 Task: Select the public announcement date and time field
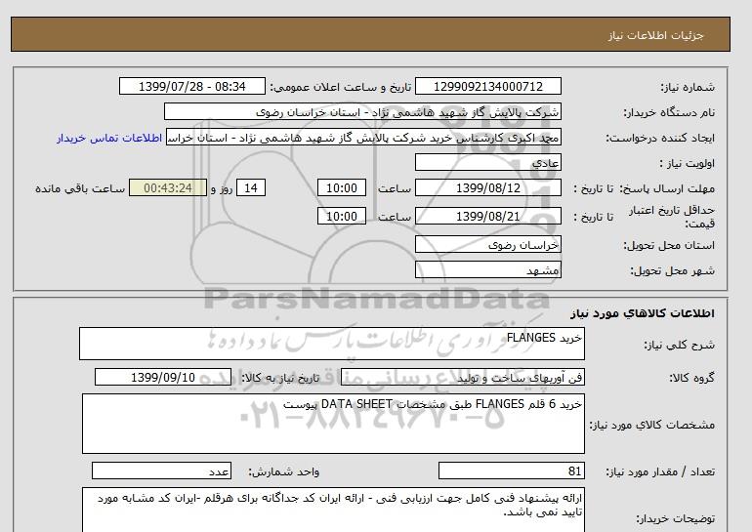point(191,86)
